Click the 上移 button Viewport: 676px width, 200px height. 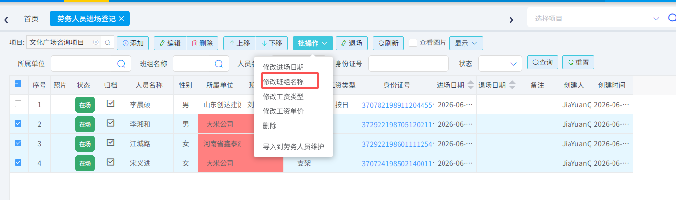pos(239,43)
